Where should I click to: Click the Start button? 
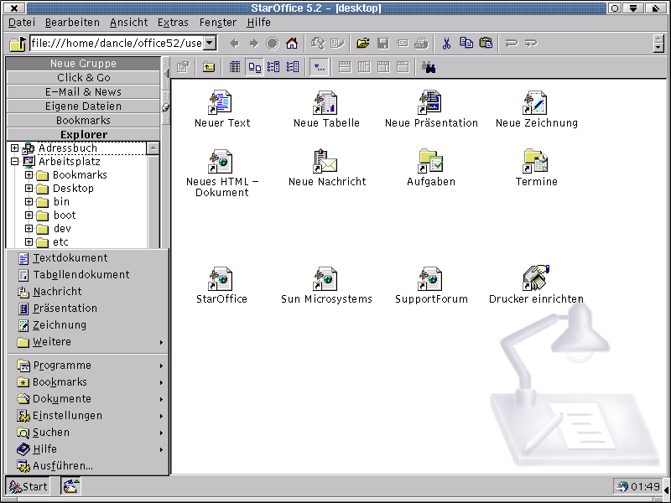tap(28, 487)
